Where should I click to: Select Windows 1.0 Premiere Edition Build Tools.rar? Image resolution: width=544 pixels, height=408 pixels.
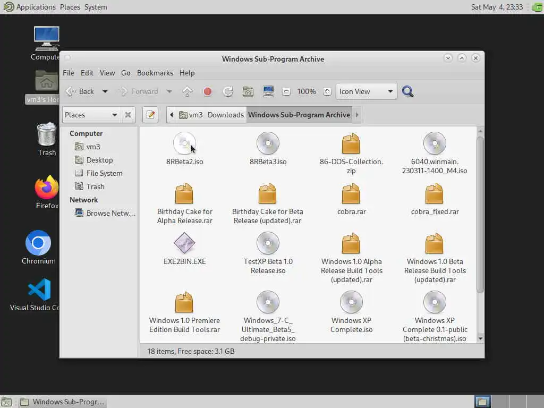pyautogui.click(x=184, y=312)
